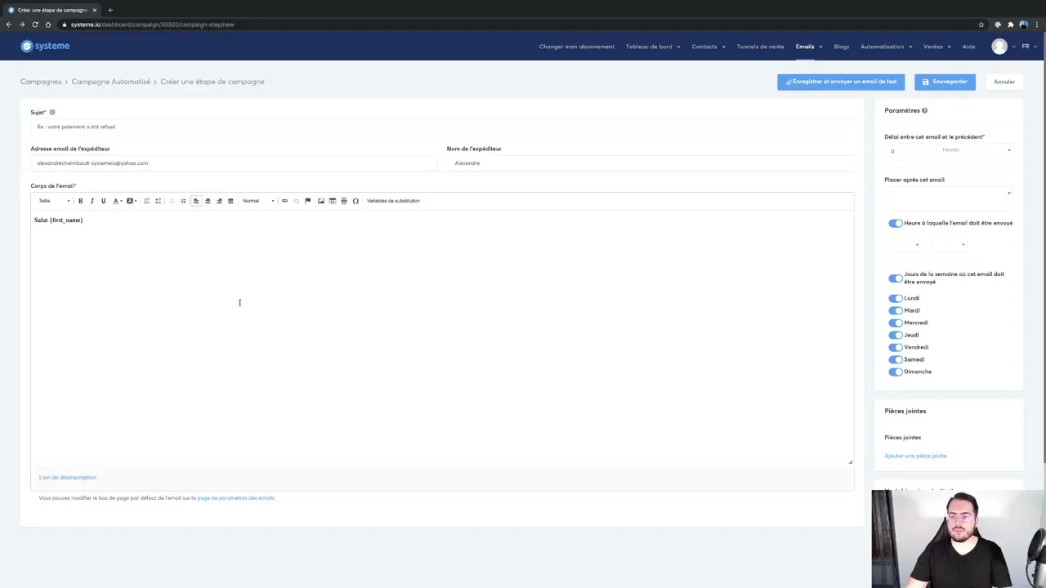Open the font color picker
The width and height of the screenshot is (1046, 588).
click(x=116, y=201)
